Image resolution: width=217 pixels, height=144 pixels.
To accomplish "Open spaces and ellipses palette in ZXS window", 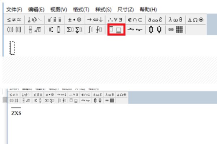I will pyautogui.click(x=26, y=95).
